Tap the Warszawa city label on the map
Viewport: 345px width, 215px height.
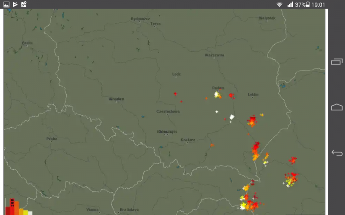[214, 55]
